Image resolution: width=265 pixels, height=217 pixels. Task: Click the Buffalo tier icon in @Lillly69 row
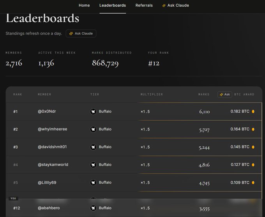[x=93, y=182]
